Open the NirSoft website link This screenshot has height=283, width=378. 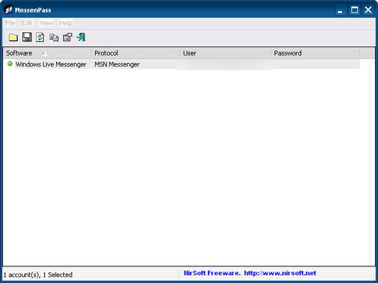tap(280, 273)
